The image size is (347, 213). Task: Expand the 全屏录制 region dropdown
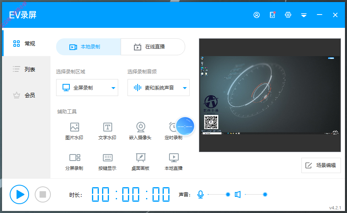(x=87, y=88)
